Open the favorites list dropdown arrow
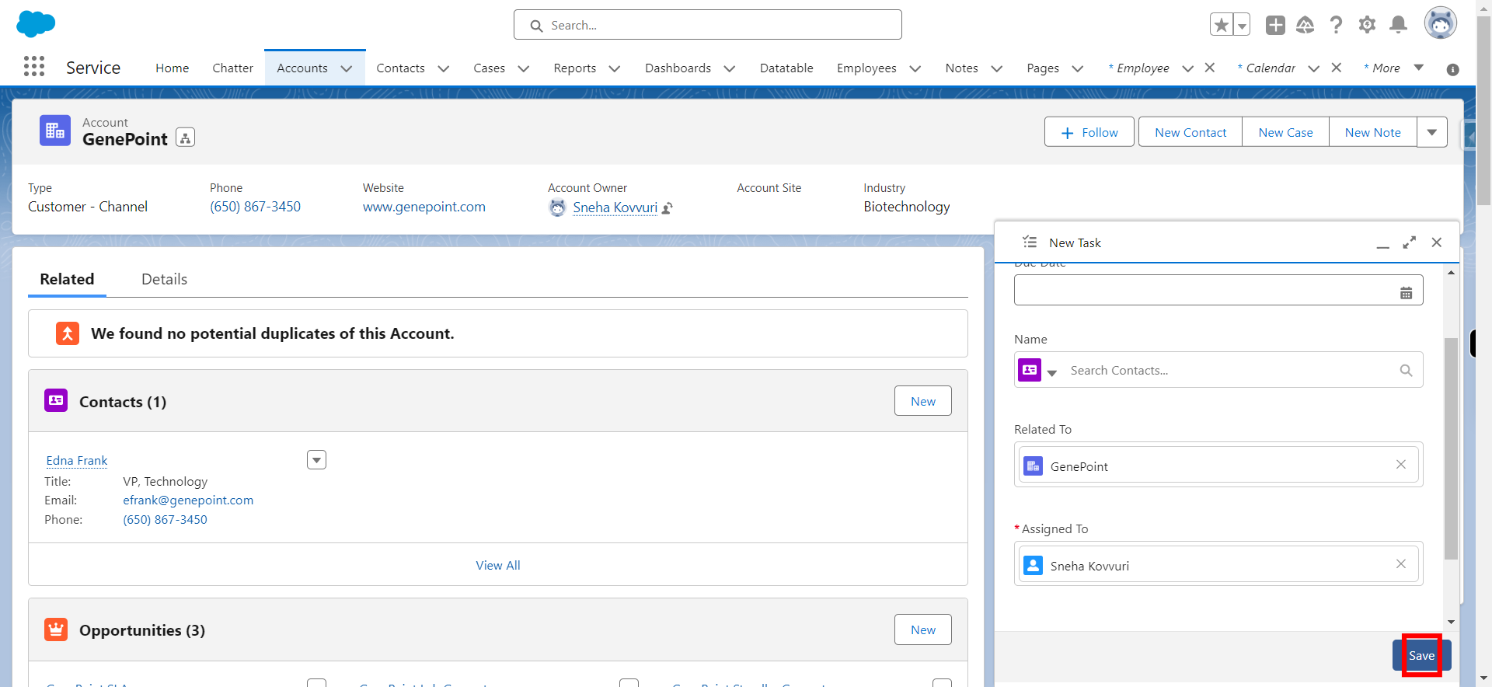The height and width of the screenshot is (687, 1492). point(1243,25)
